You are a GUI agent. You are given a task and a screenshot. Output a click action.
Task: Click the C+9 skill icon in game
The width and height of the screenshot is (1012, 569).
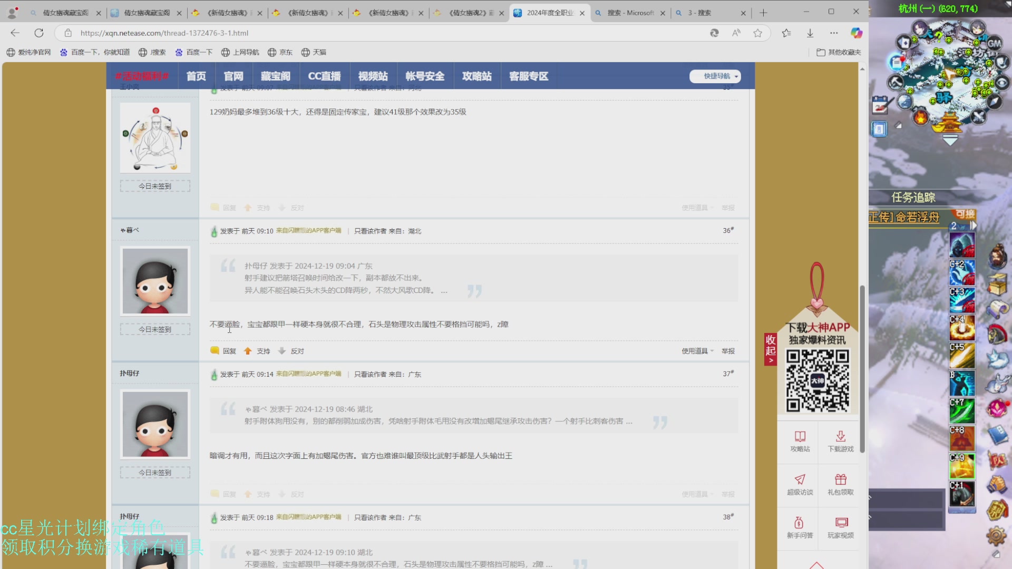click(962, 466)
